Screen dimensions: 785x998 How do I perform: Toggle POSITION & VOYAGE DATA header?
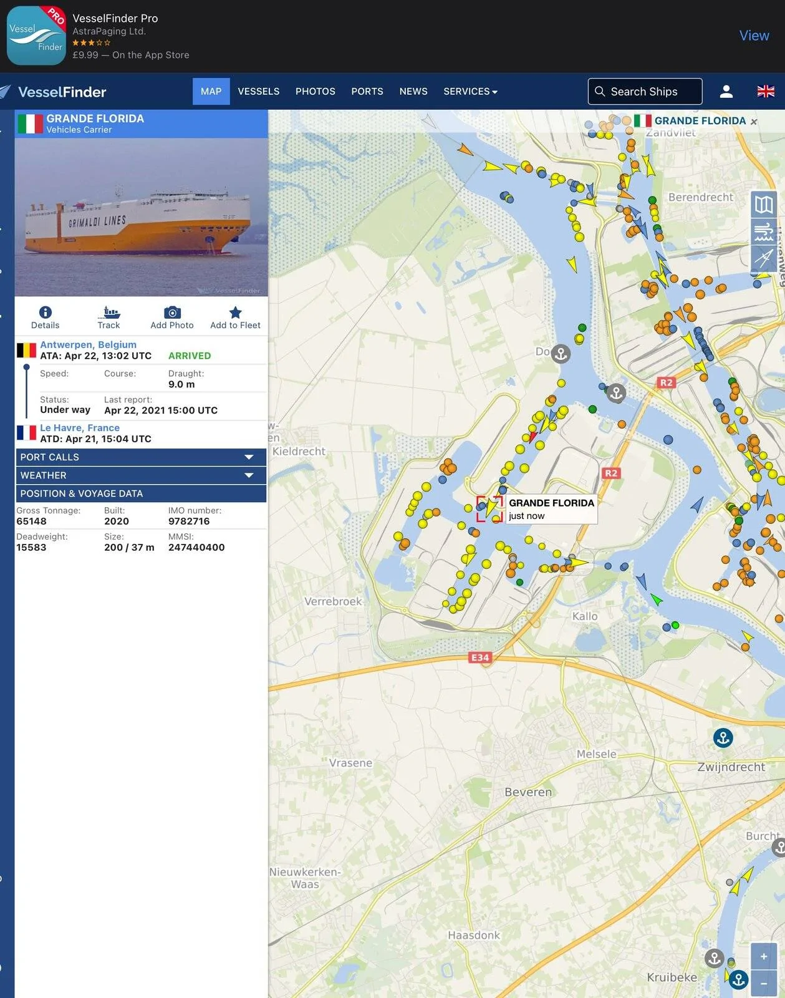tap(142, 493)
